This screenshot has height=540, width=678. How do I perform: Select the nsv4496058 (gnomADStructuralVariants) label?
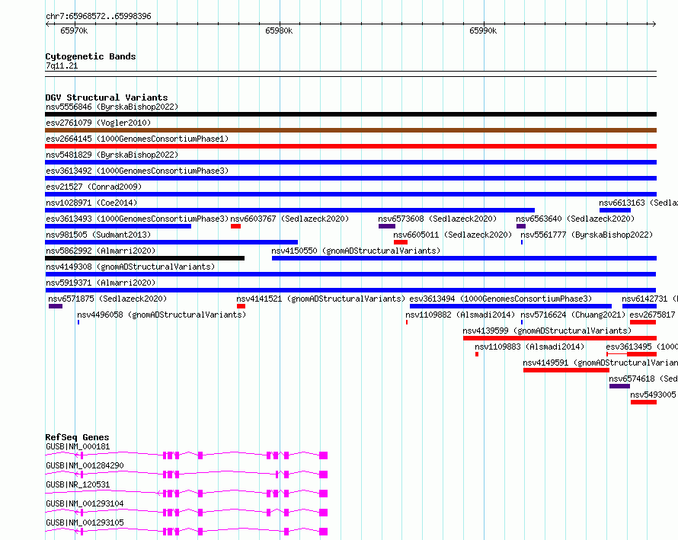162,315
